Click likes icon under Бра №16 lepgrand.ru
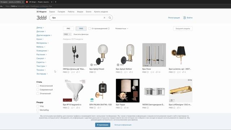The height and width of the screenshot is (130, 231). (77, 108)
